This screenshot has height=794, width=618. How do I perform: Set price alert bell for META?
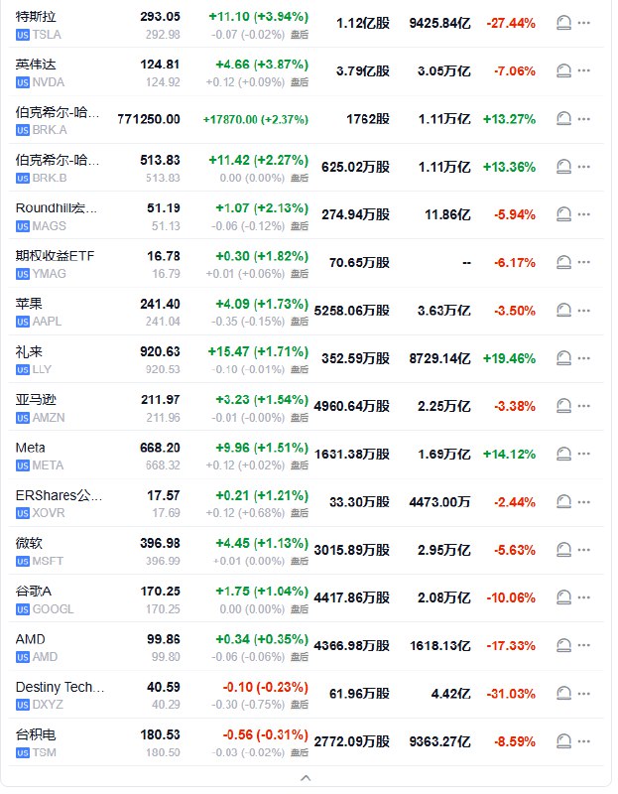coord(563,455)
